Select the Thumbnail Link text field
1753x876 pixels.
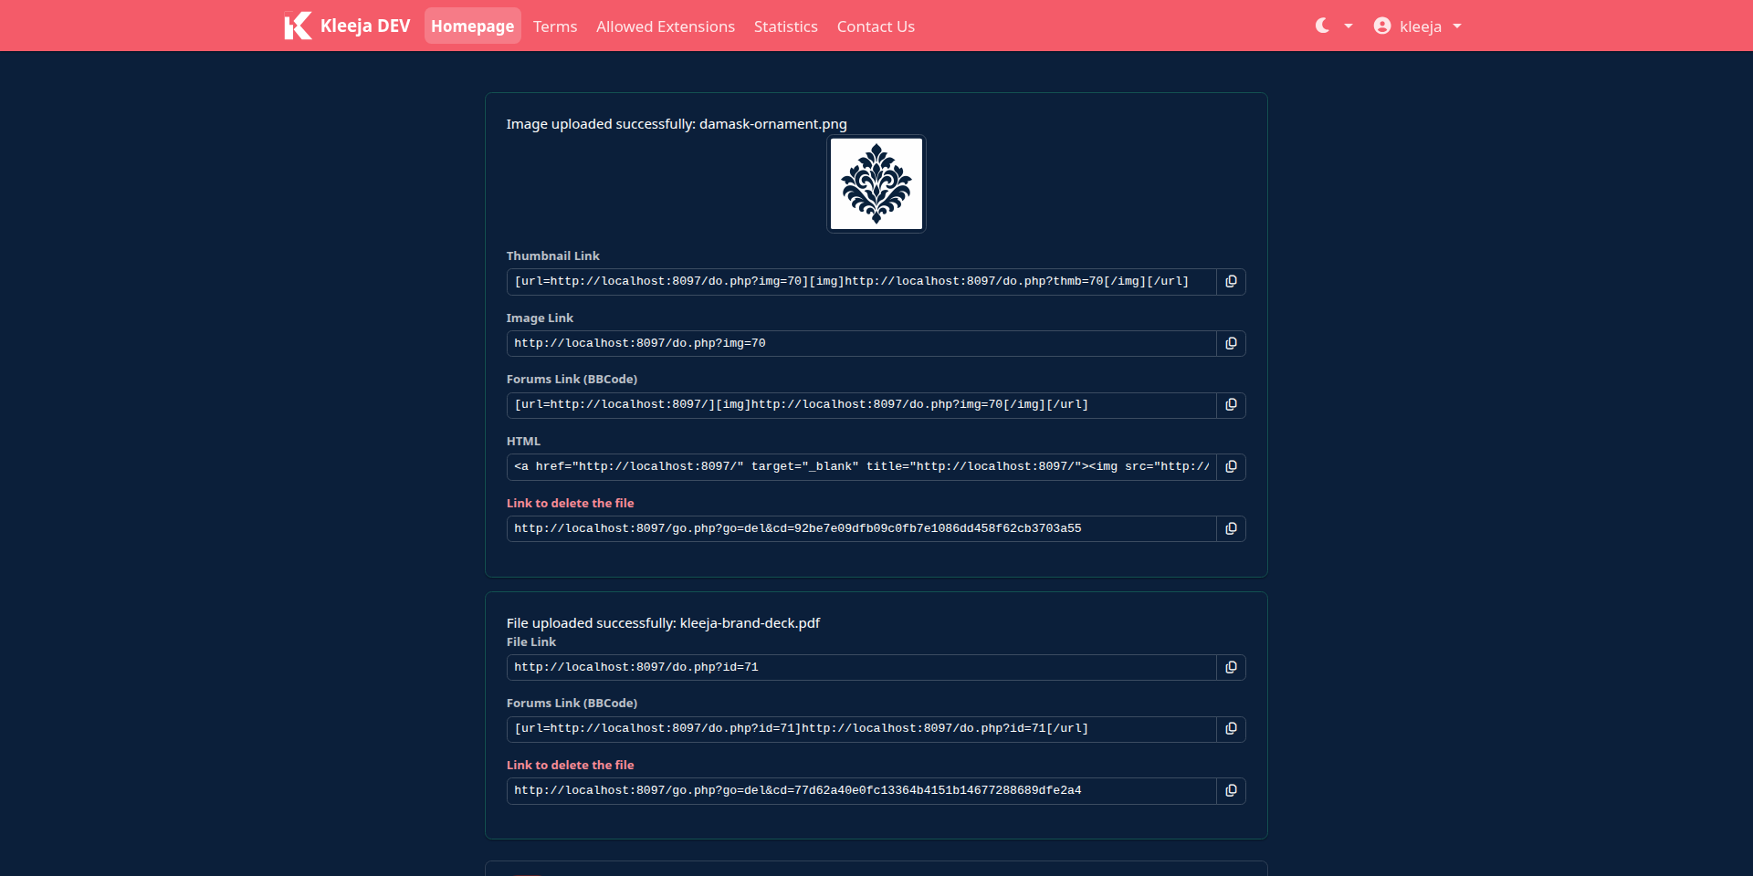point(861,282)
